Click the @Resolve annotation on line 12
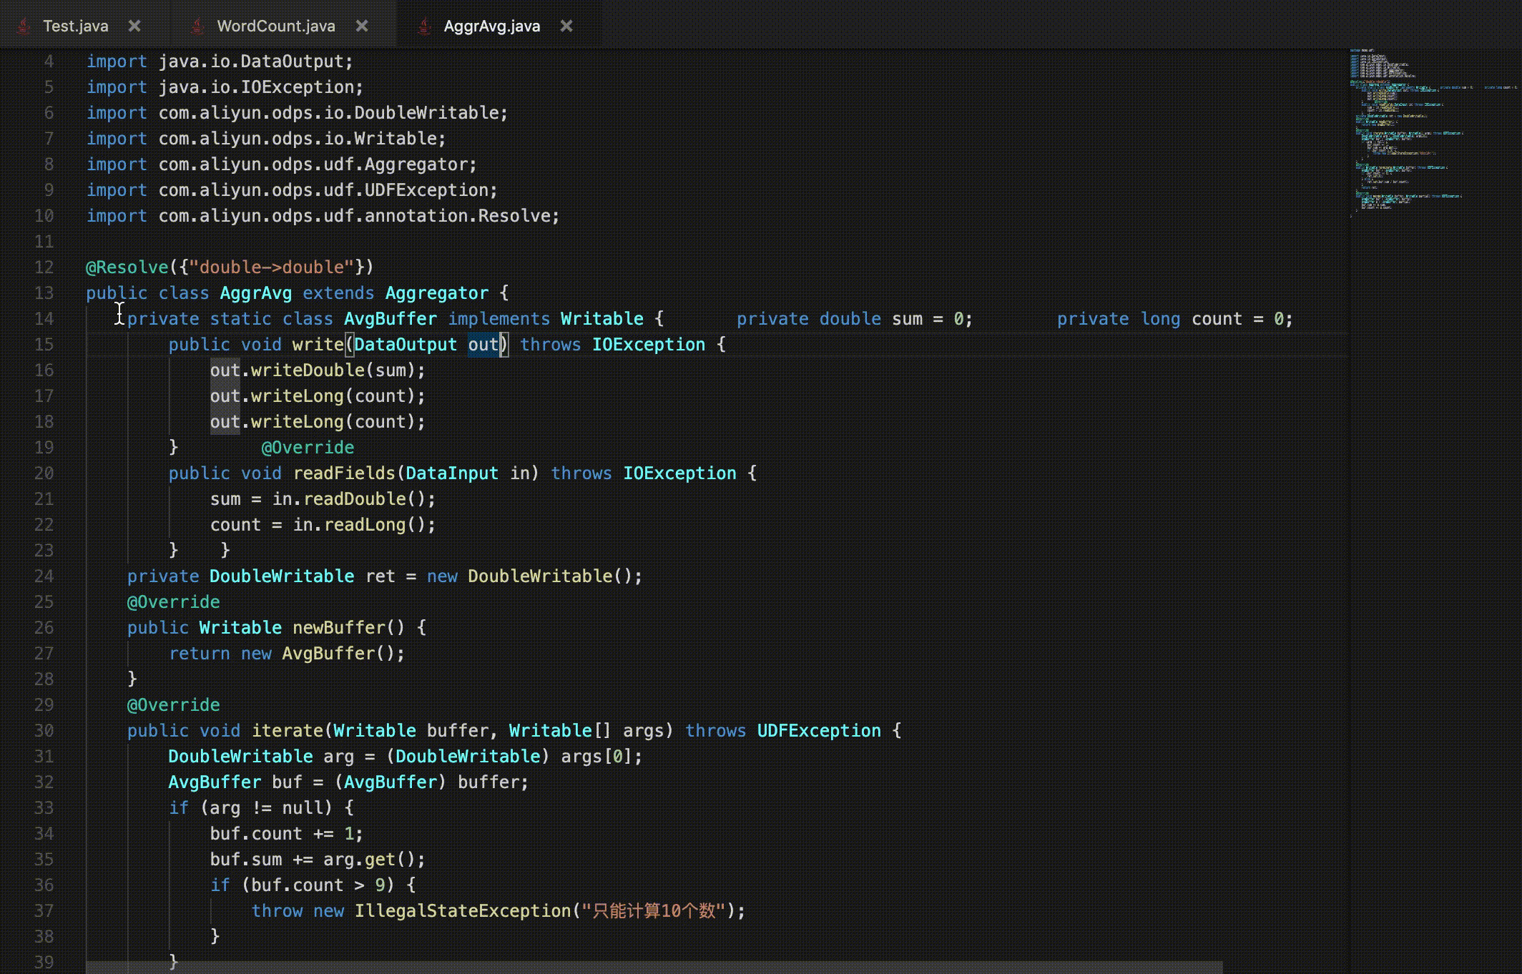Image resolution: width=1522 pixels, height=974 pixels. [x=127, y=267]
